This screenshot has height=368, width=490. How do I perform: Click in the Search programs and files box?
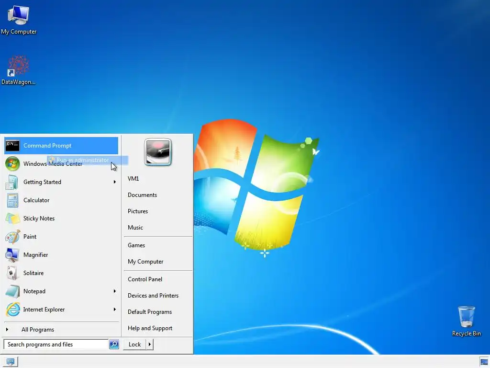coord(56,344)
